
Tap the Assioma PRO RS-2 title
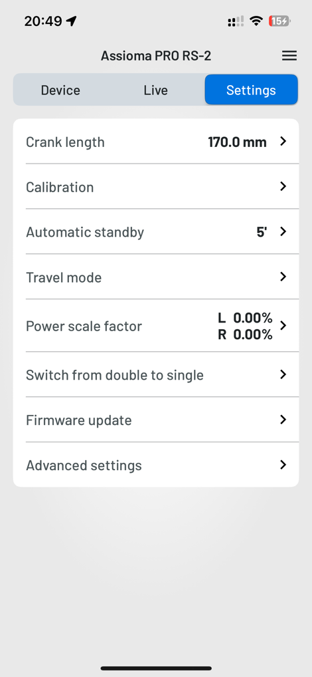pos(156,56)
